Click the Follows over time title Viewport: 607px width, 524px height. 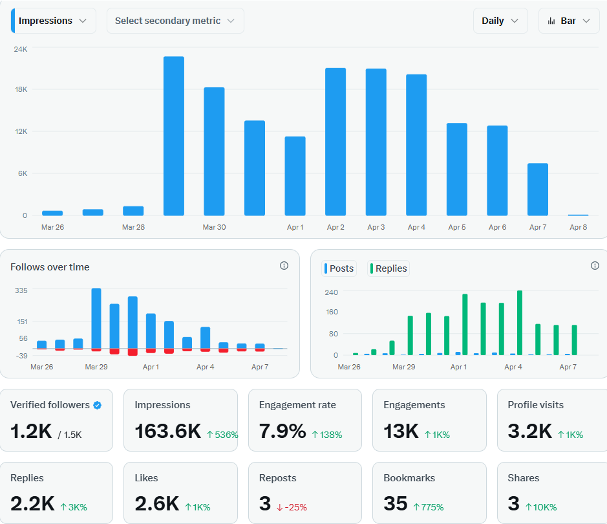(x=50, y=267)
